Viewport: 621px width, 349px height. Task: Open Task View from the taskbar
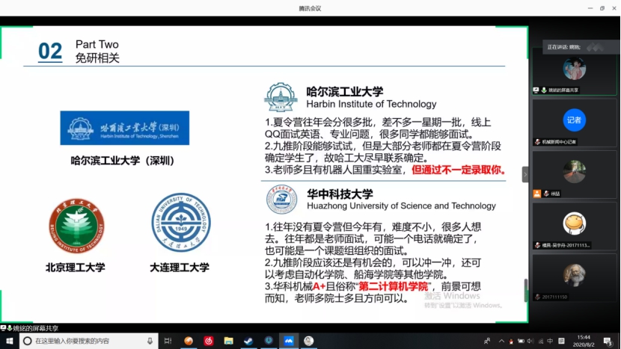[168, 341]
